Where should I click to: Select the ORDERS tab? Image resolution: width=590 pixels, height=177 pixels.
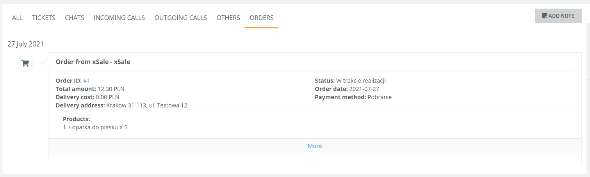coord(262,18)
